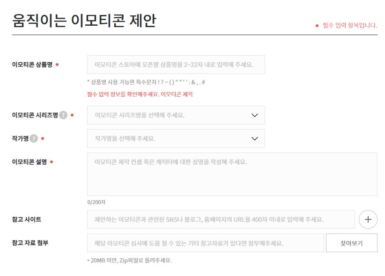Image resolution: width=385 pixels, height=276 pixels.
Task: Click the 20MB 미만 Zip file note
Action: [x=130, y=260]
